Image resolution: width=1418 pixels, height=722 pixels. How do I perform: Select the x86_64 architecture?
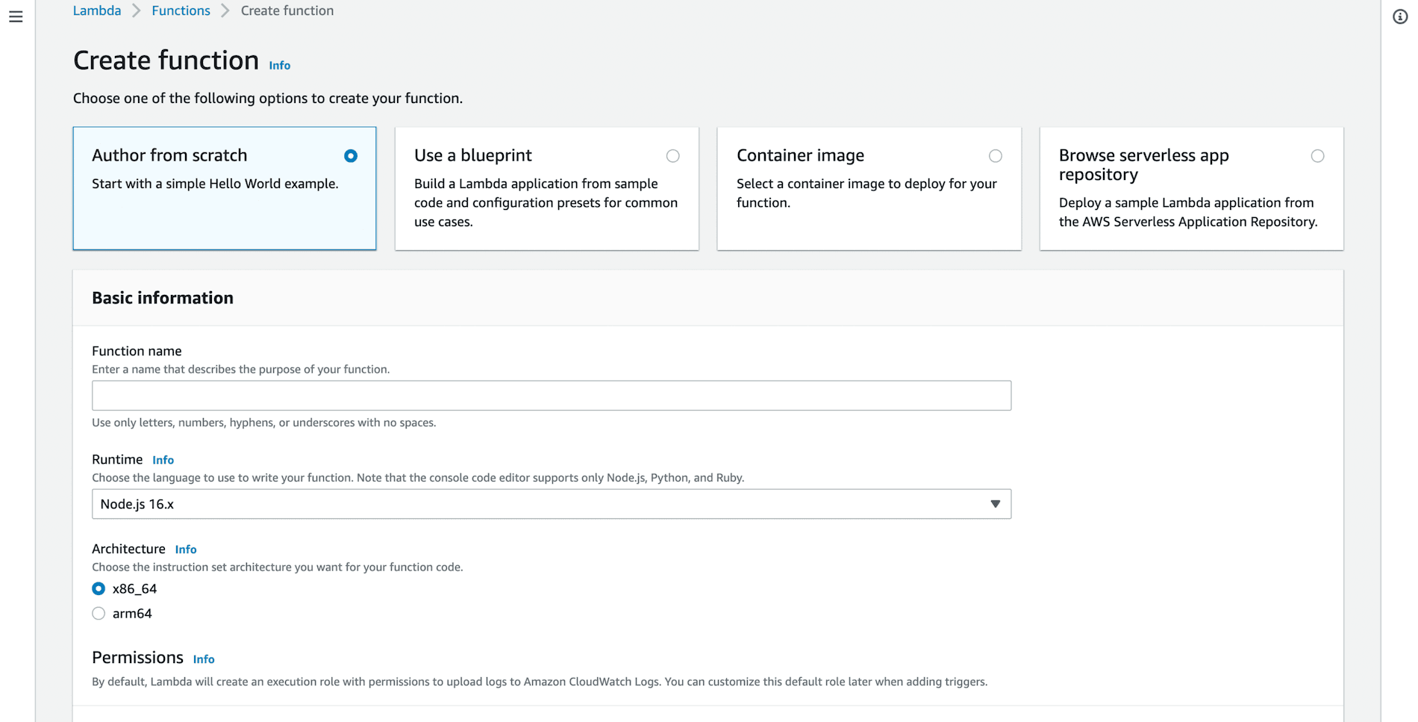98,588
